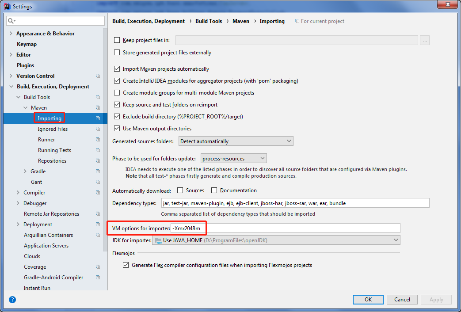Toggle Generate Flex compiler configuration files checkbox
The height and width of the screenshot is (312, 461).
pos(126,265)
